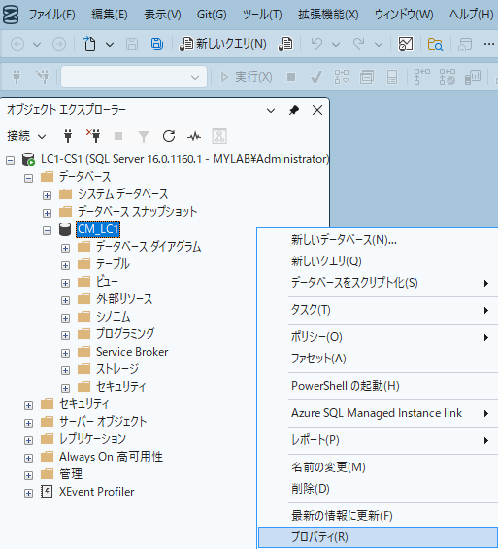Viewport: 498px width, 549px height.
Task: Choose 最新の情報に更新(F) menu item
Action: click(378, 516)
